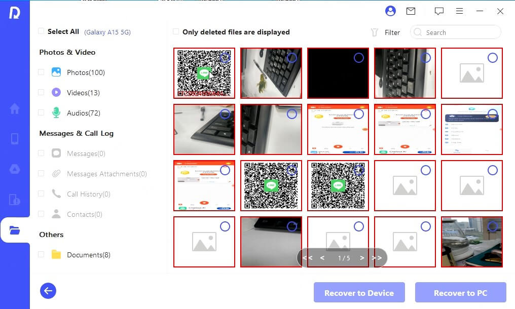This screenshot has width=515, height=309.
Task: Go to the next thumbnail page
Action: tap(362, 258)
